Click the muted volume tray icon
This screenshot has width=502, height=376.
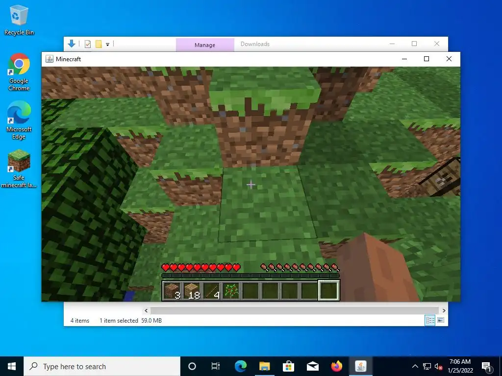click(x=439, y=366)
